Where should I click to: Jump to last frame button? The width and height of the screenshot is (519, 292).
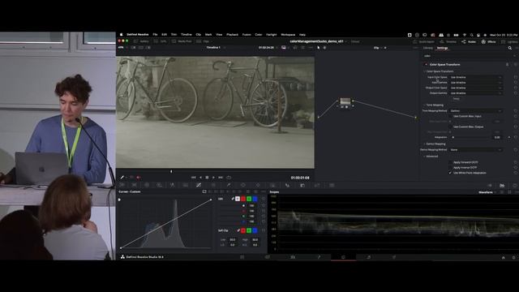pos(221,178)
